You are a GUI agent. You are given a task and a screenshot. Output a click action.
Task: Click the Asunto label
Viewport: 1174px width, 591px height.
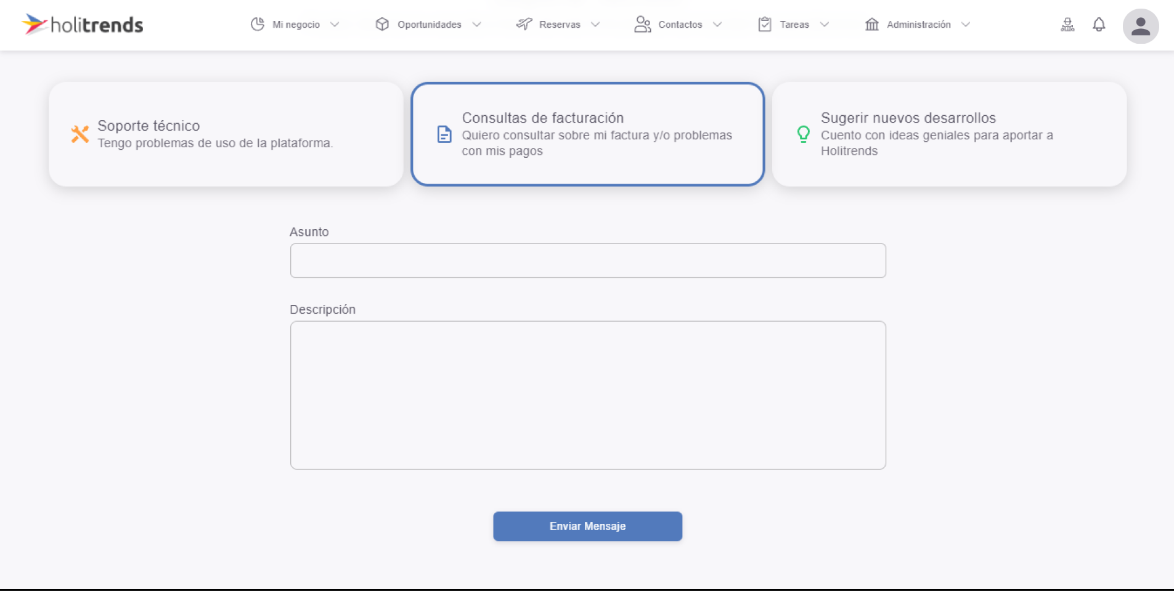click(x=309, y=232)
